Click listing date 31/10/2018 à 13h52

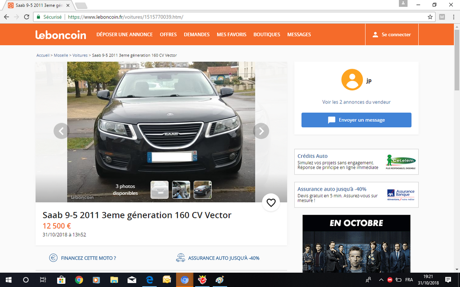pyautogui.click(x=64, y=235)
